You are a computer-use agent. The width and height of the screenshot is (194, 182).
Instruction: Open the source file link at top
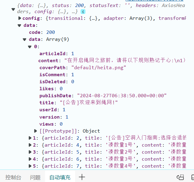tap(154, 1)
